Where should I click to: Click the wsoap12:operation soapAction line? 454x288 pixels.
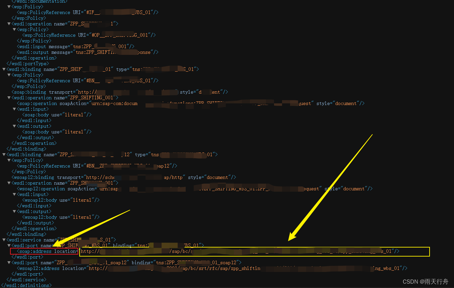click(x=195, y=189)
